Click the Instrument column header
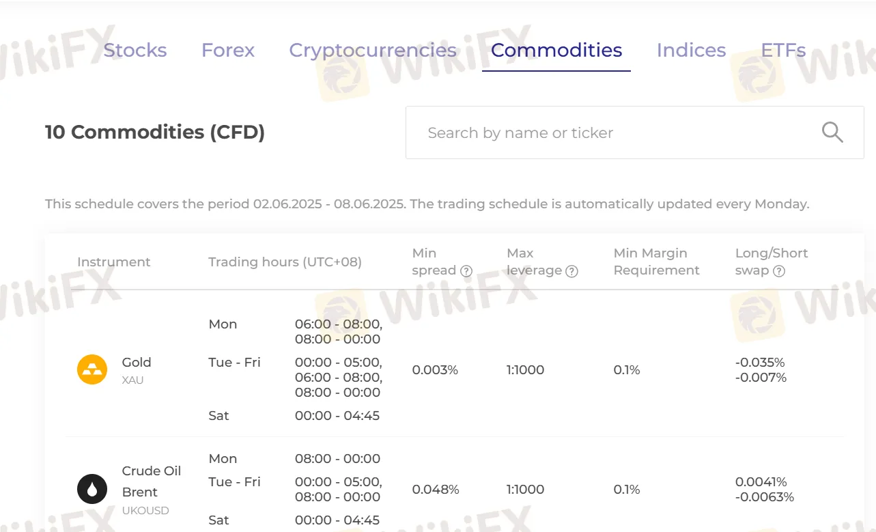 pos(113,262)
